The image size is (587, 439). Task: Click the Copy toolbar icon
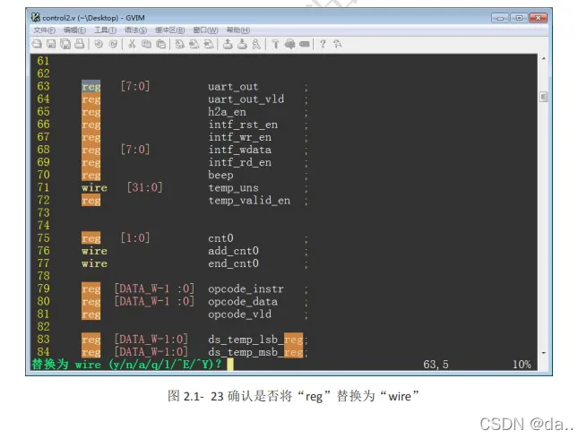coord(146,44)
